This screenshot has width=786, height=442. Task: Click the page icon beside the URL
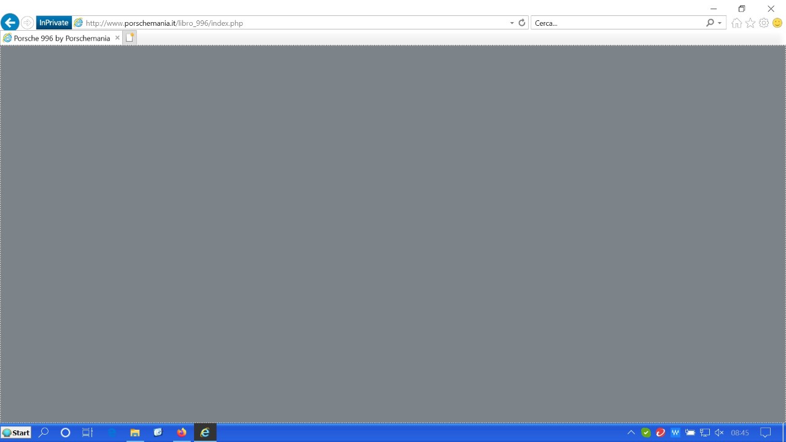coord(78,23)
